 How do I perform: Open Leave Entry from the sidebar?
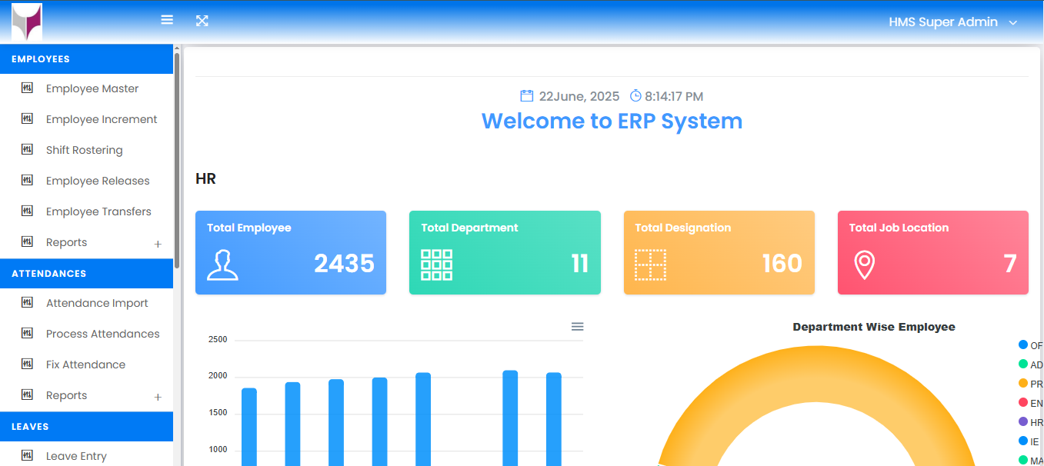click(76, 456)
